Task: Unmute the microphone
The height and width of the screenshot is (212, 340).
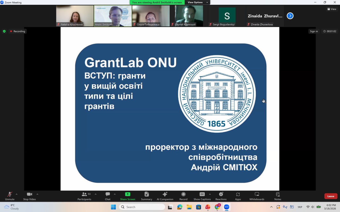Action: coord(10,196)
